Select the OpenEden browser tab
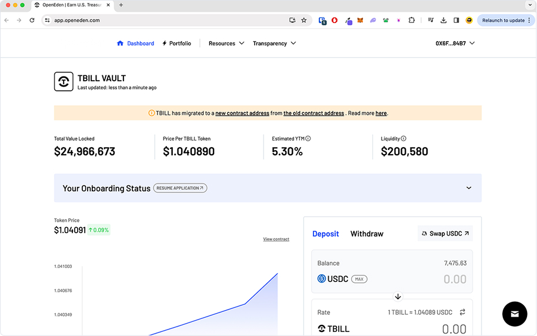 point(72,5)
